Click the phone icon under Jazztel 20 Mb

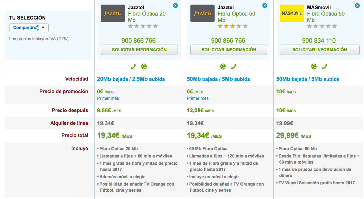click(x=133, y=67)
